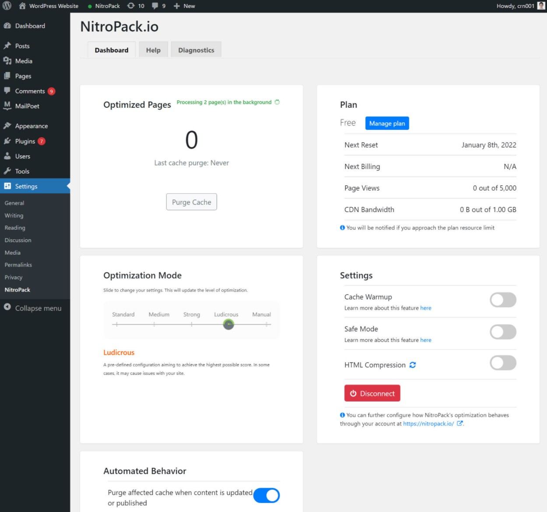The image size is (547, 512).
Task: Click 'Processing 2 page(s) in the background' status
Action: coord(224,102)
